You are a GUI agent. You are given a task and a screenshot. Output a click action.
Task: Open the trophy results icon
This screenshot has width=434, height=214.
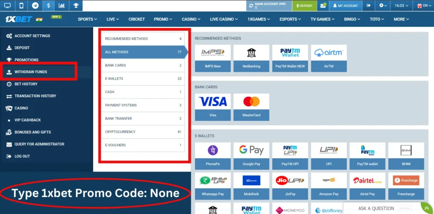click(75, 6)
